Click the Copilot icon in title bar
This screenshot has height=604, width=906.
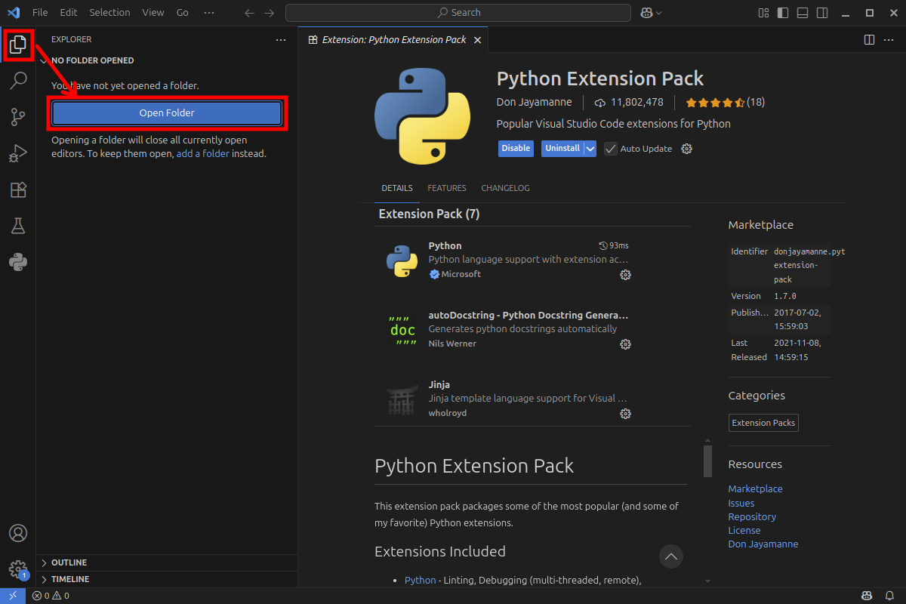[646, 13]
